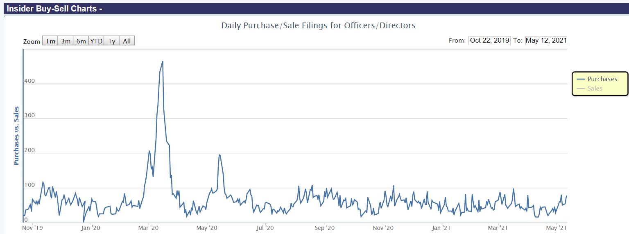
Task: Enable the Sales series in legend
Action: tap(595, 88)
